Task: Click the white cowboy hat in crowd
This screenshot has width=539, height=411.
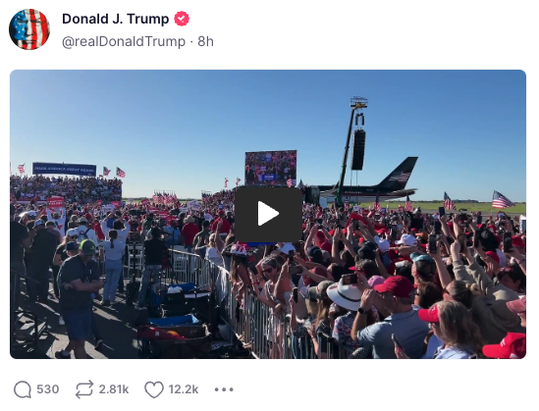Action: pyautogui.click(x=345, y=294)
